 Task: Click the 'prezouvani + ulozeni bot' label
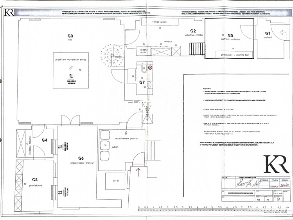[235, 55]
